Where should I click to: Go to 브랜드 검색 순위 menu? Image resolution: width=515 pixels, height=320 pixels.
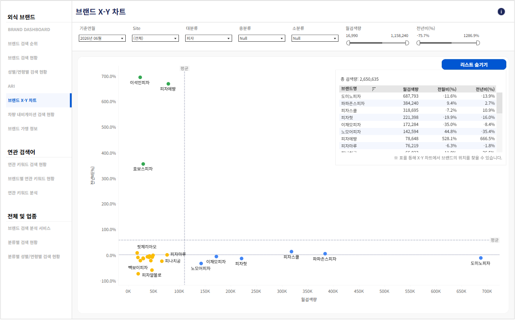pos(23,44)
